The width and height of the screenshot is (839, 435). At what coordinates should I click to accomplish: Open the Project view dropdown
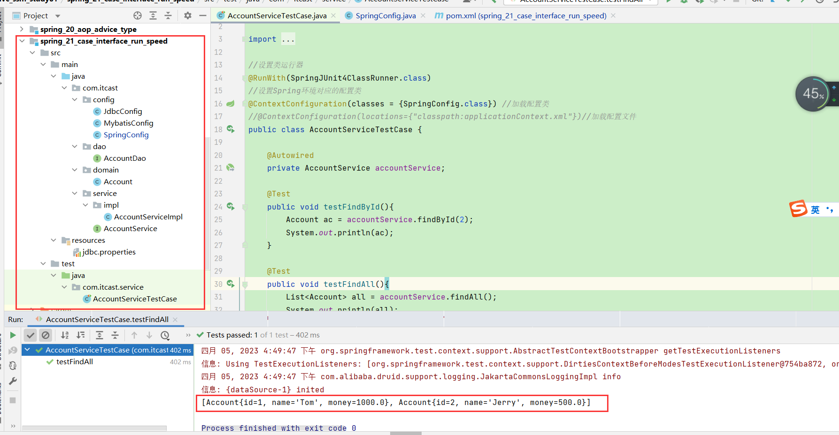click(58, 16)
